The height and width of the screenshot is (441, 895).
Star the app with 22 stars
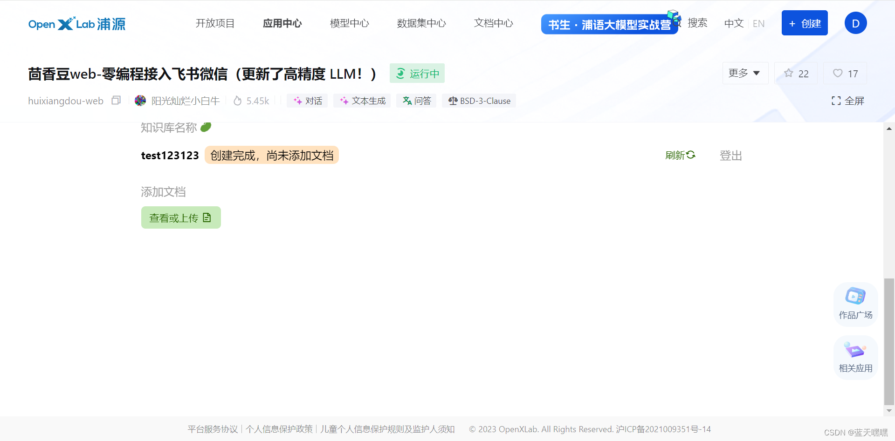click(x=796, y=73)
